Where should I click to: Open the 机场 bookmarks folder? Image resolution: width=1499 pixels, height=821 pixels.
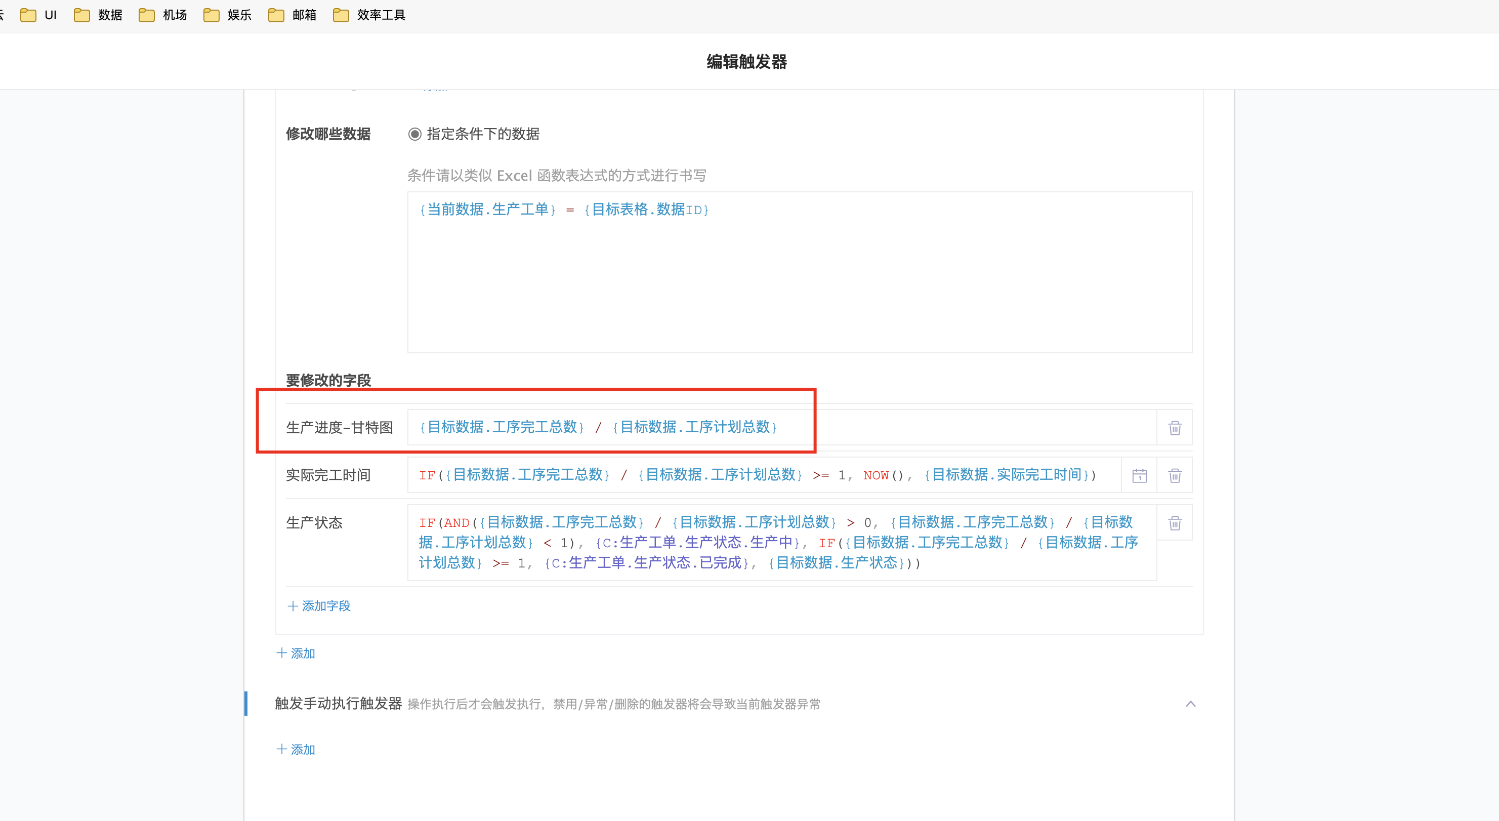tap(163, 15)
